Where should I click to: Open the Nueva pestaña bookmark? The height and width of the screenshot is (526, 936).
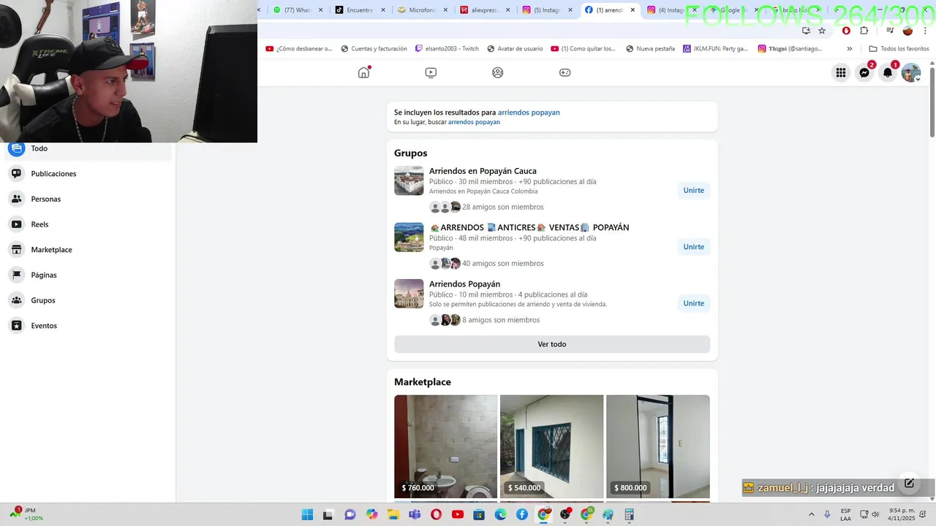pos(650,49)
